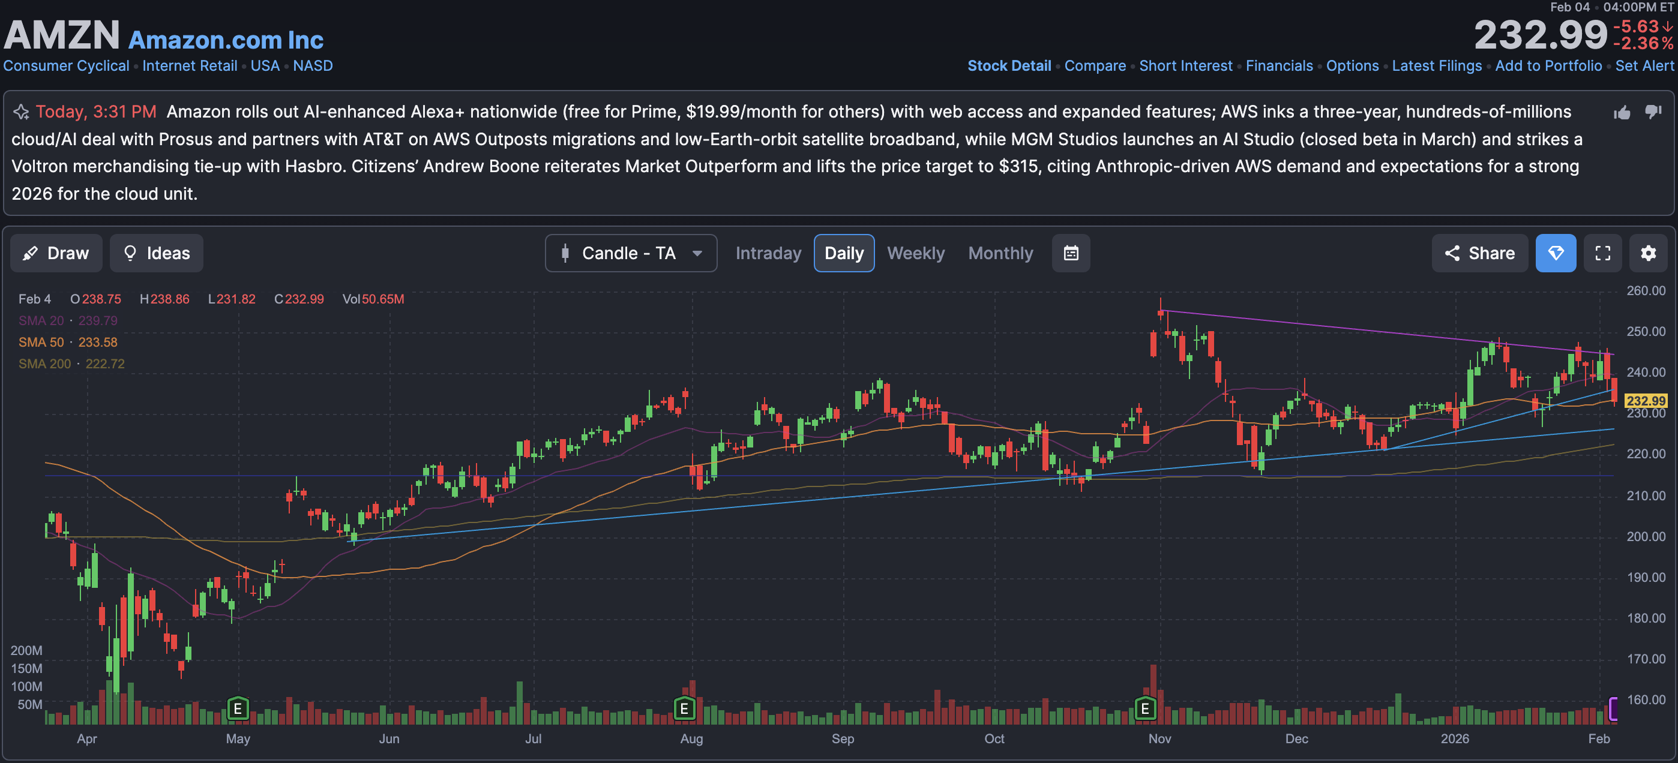Click the SMA 20 indicator label

[x=41, y=320]
